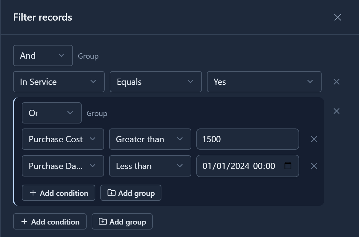Click the 1500 value input field
The width and height of the screenshot is (359, 237).
[248, 139]
